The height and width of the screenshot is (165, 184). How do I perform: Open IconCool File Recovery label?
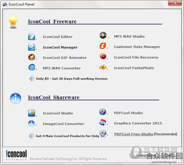(136, 57)
